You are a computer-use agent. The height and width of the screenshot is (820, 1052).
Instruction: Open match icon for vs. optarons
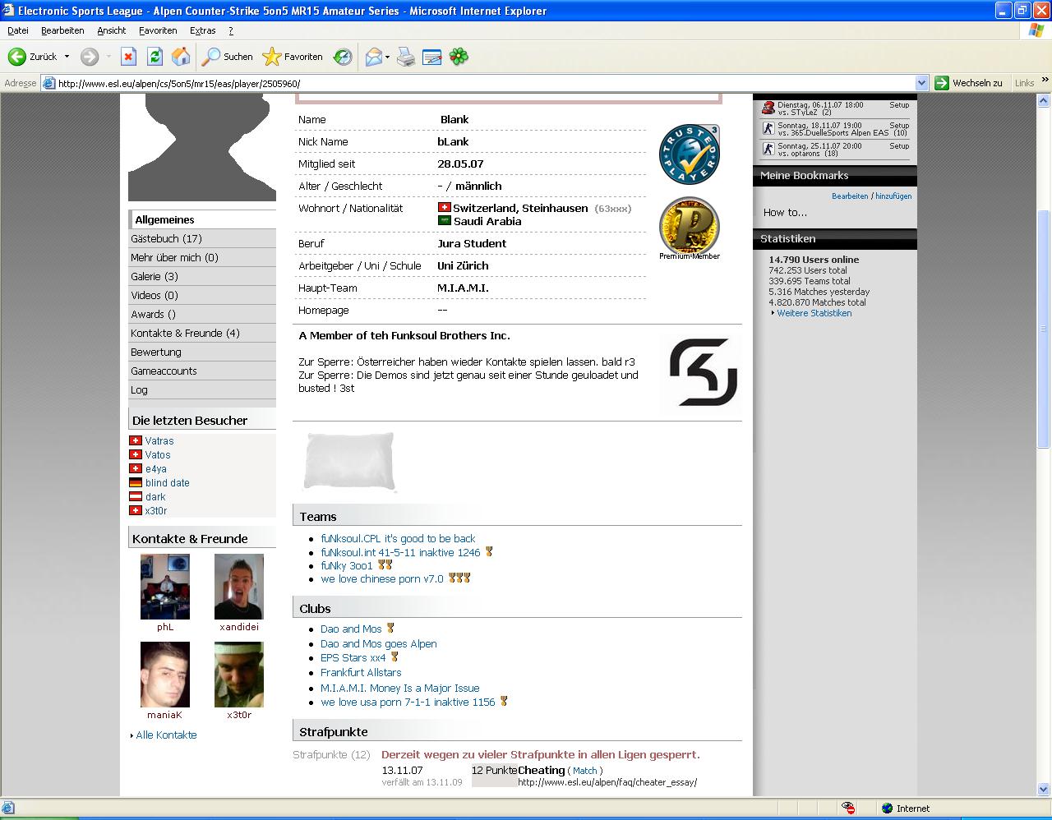[x=768, y=150]
